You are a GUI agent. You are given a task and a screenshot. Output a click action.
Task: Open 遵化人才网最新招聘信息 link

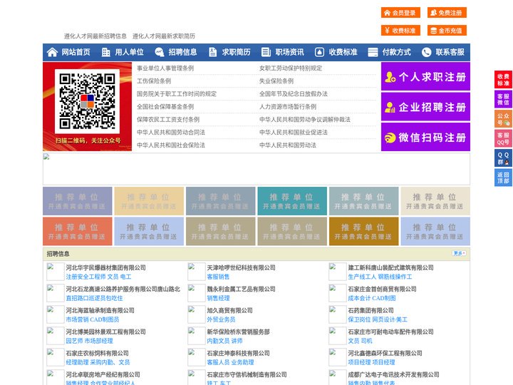pos(95,36)
